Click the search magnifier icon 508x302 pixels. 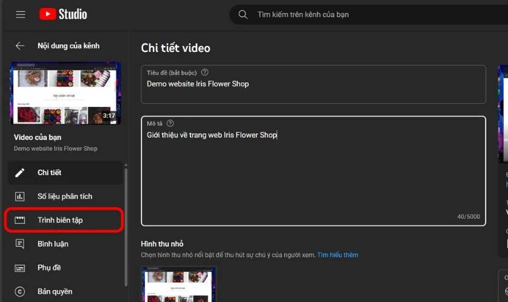click(243, 14)
